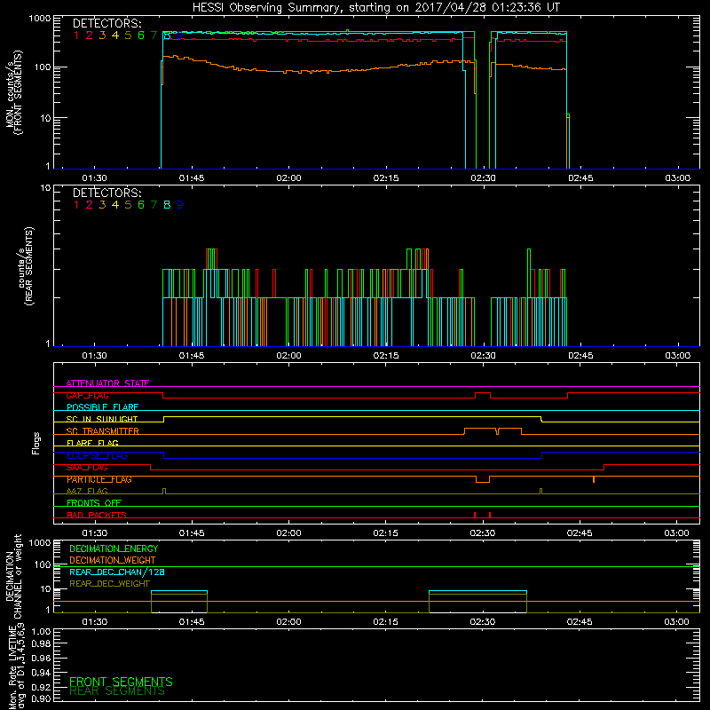The image size is (710, 710).
Task: Click the 0.90 tick on the livetime axis
Action: [41, 698]
